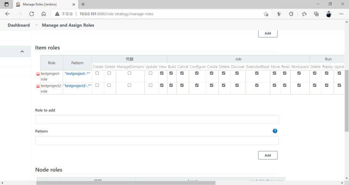The image size is (349, 185).
Task: Open the Manage and Assign Roles breadcrumb
Action: pyautogui.click(x=68, y=25)
